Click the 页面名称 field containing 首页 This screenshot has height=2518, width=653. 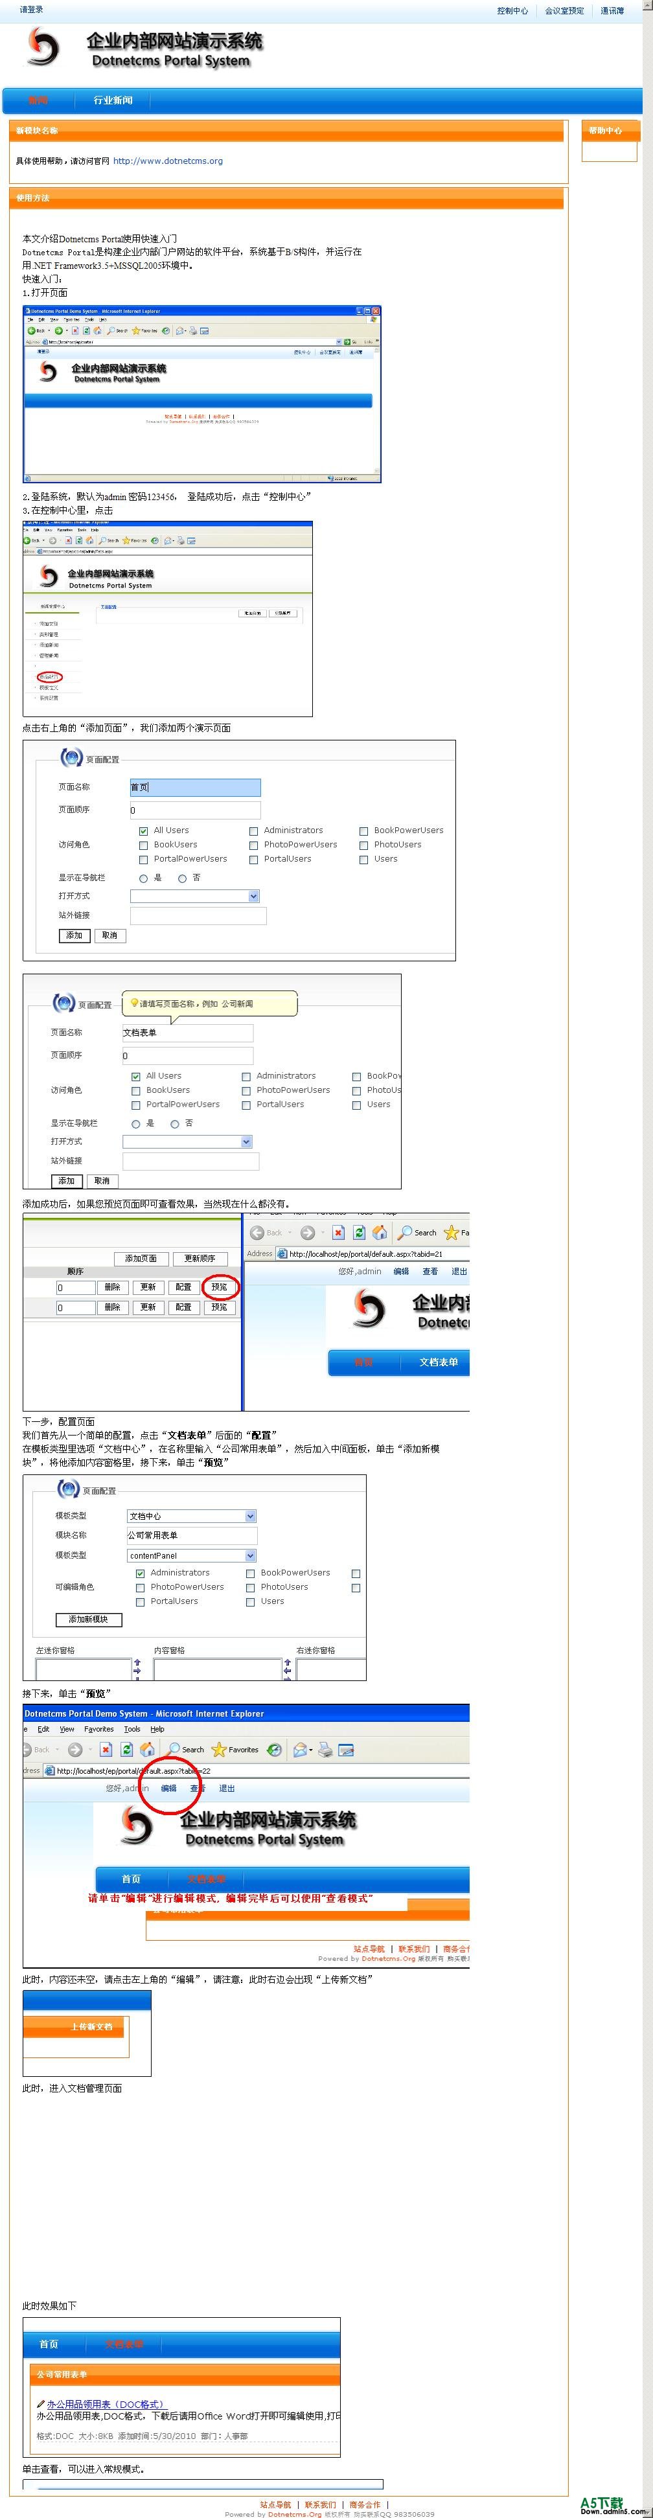click(x=196, y=787)
